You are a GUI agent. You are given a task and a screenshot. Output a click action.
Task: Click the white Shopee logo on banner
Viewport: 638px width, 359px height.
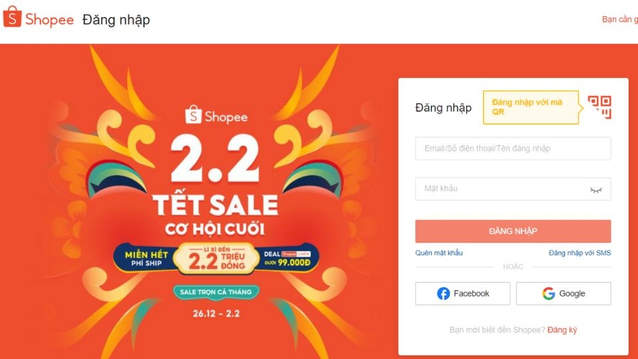point(217,116)
